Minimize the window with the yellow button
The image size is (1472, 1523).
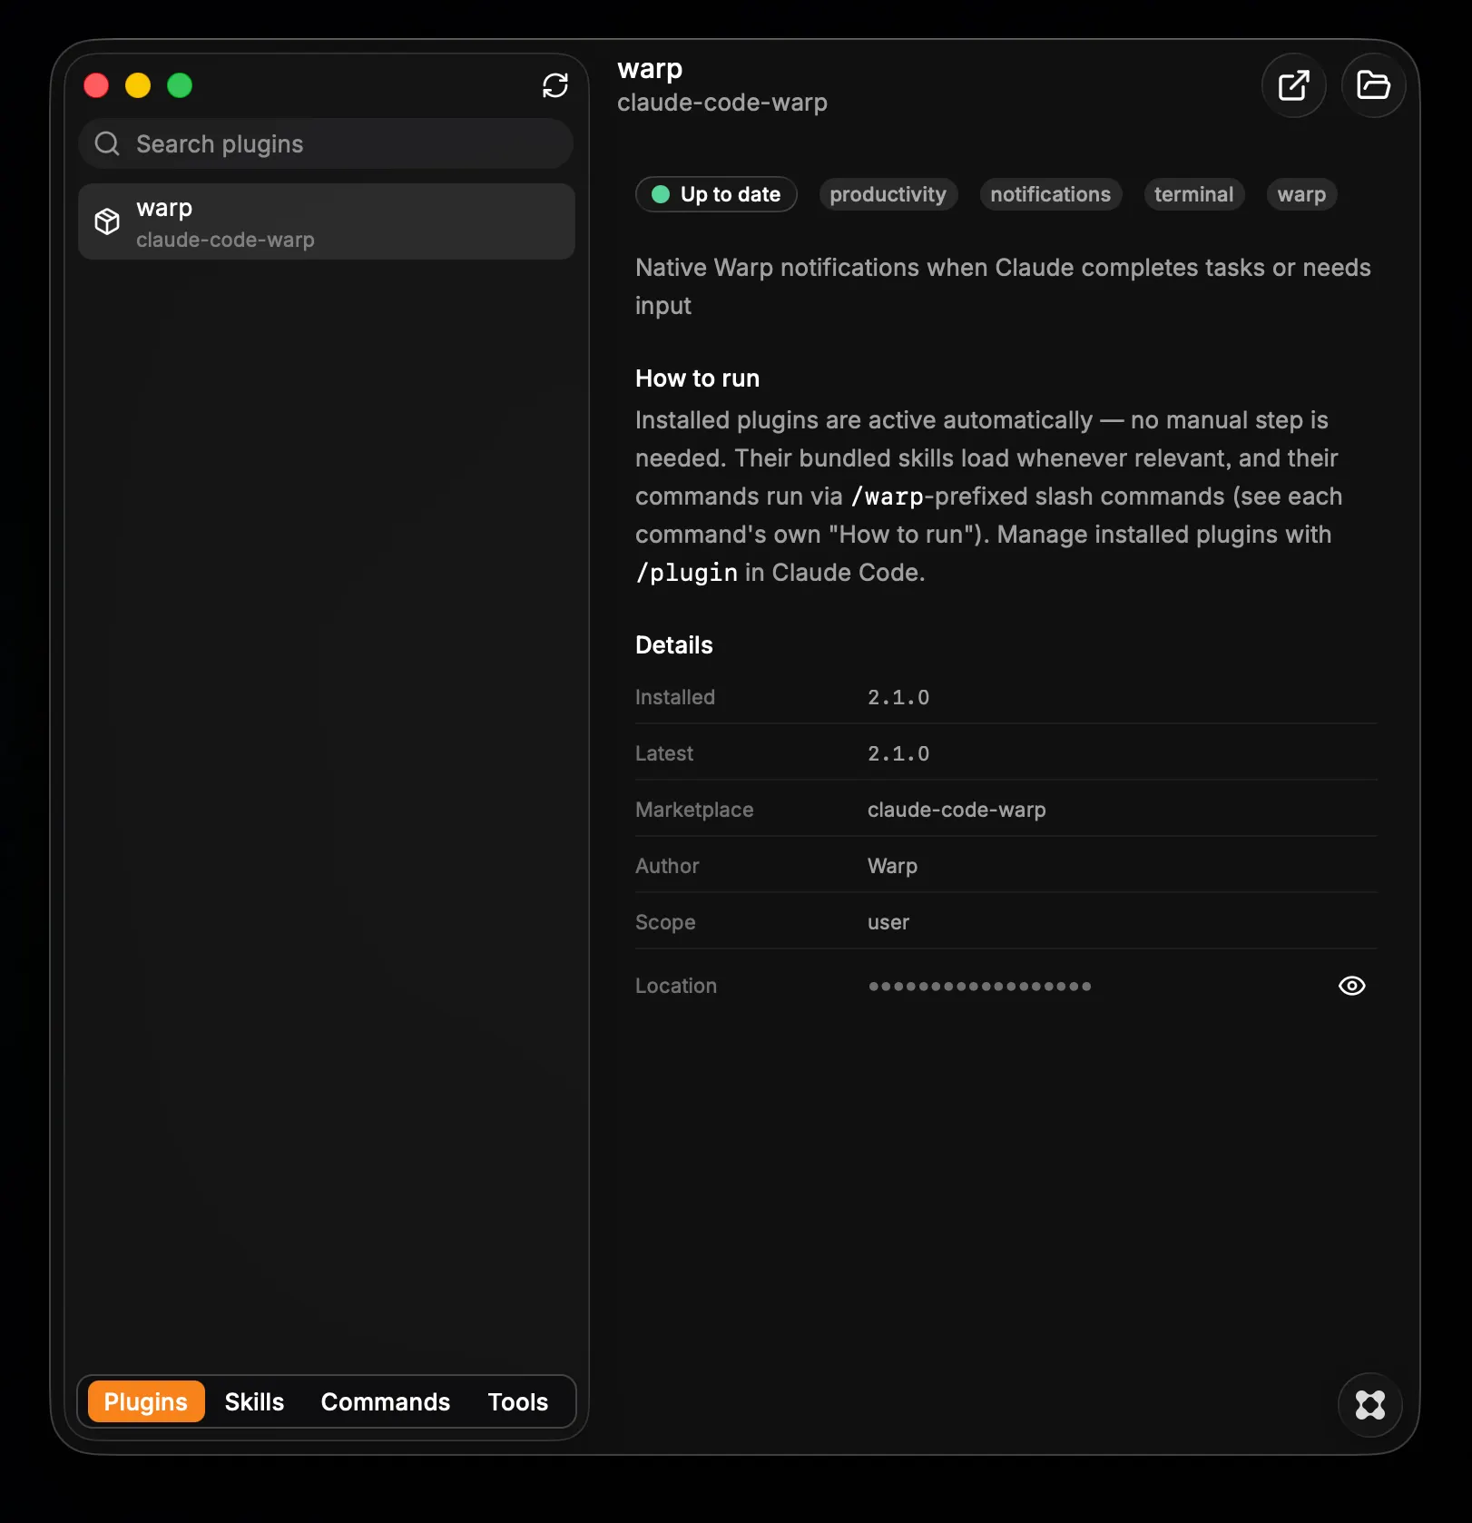click(x=138, y=85)
